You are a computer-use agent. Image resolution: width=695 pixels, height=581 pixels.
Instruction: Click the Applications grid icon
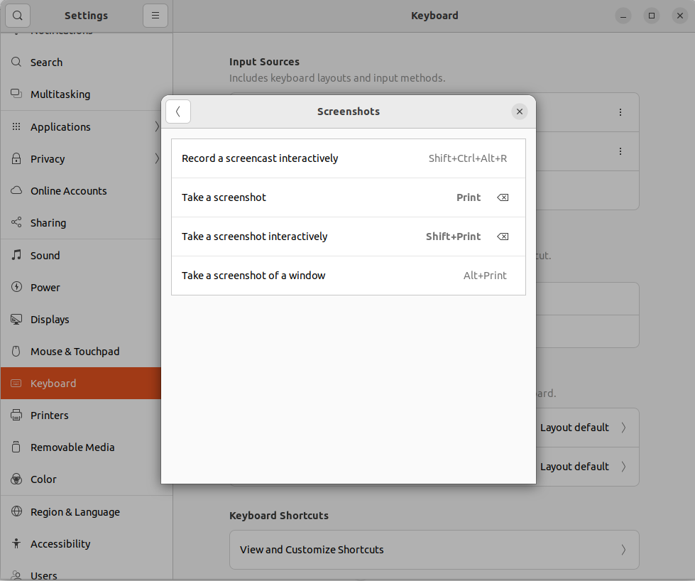[16, 126]
